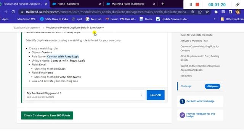Click the Get help with this badge link
The image size is (244, 137).
(200, 101)
